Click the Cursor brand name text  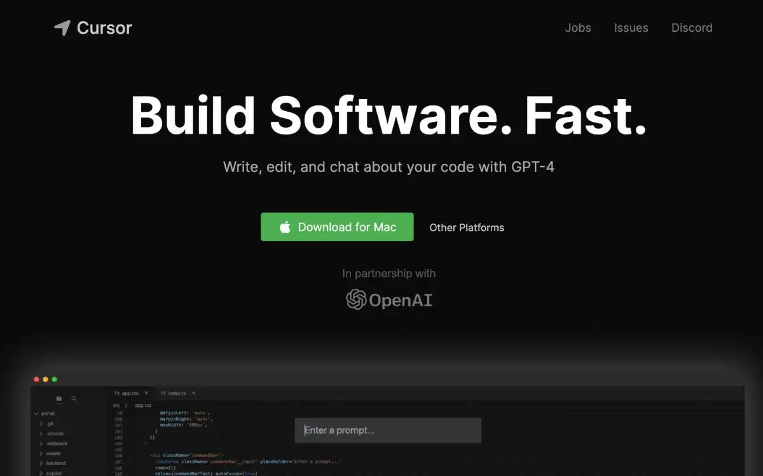tap(104, 28)
